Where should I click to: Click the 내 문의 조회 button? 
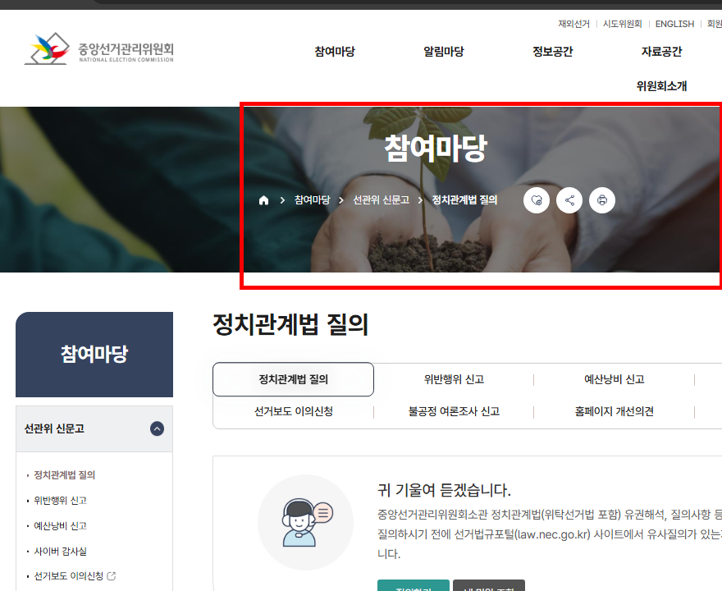click(x=489, y=588)
